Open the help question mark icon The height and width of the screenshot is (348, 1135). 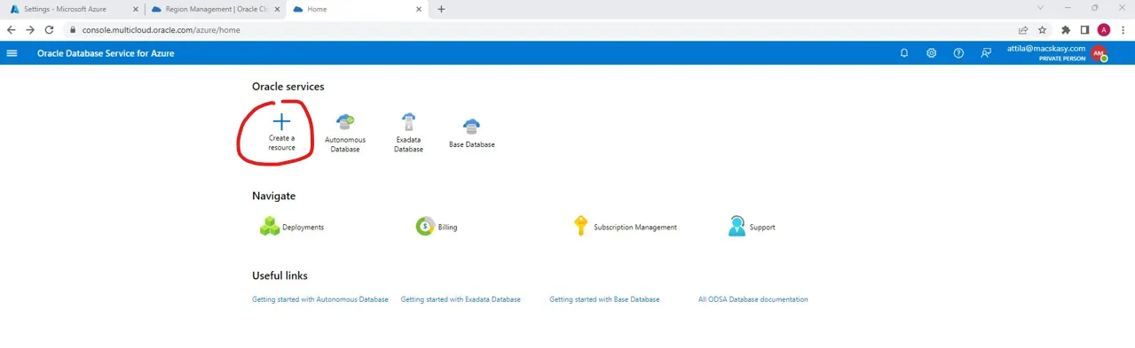pyautogui.click(x=958, y=53)
